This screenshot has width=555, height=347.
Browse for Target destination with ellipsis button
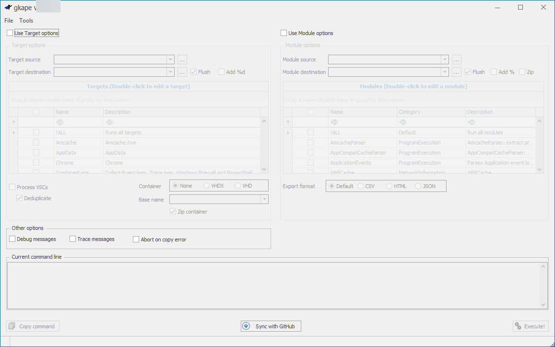tap(182, 72)
